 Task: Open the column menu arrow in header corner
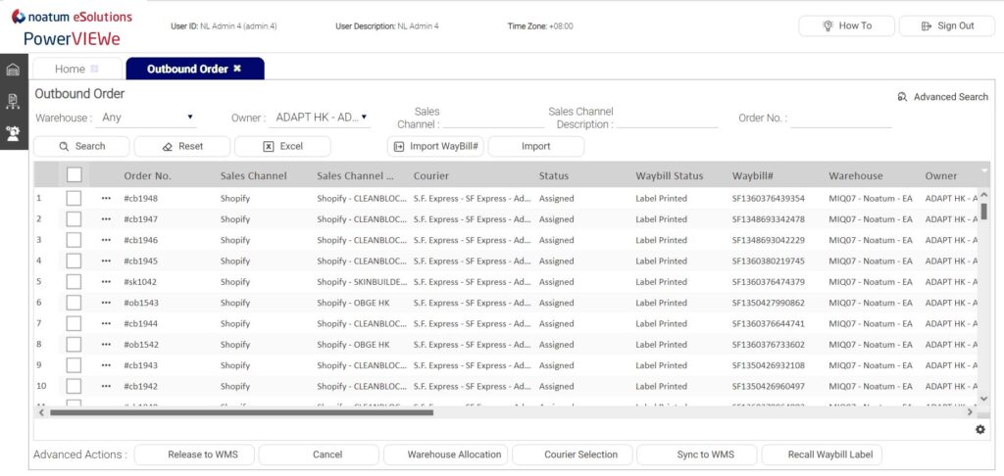point(983,171)
